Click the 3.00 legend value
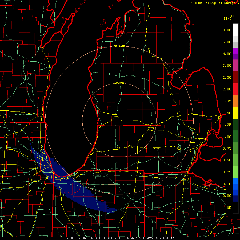 227,66
